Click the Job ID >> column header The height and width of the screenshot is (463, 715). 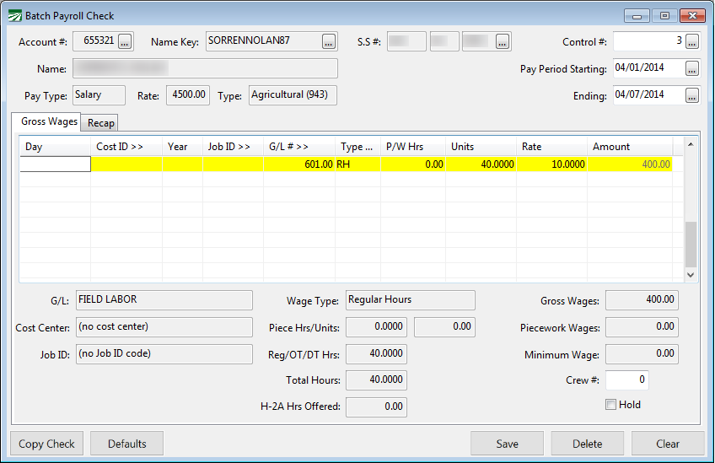tap(233, 147)
